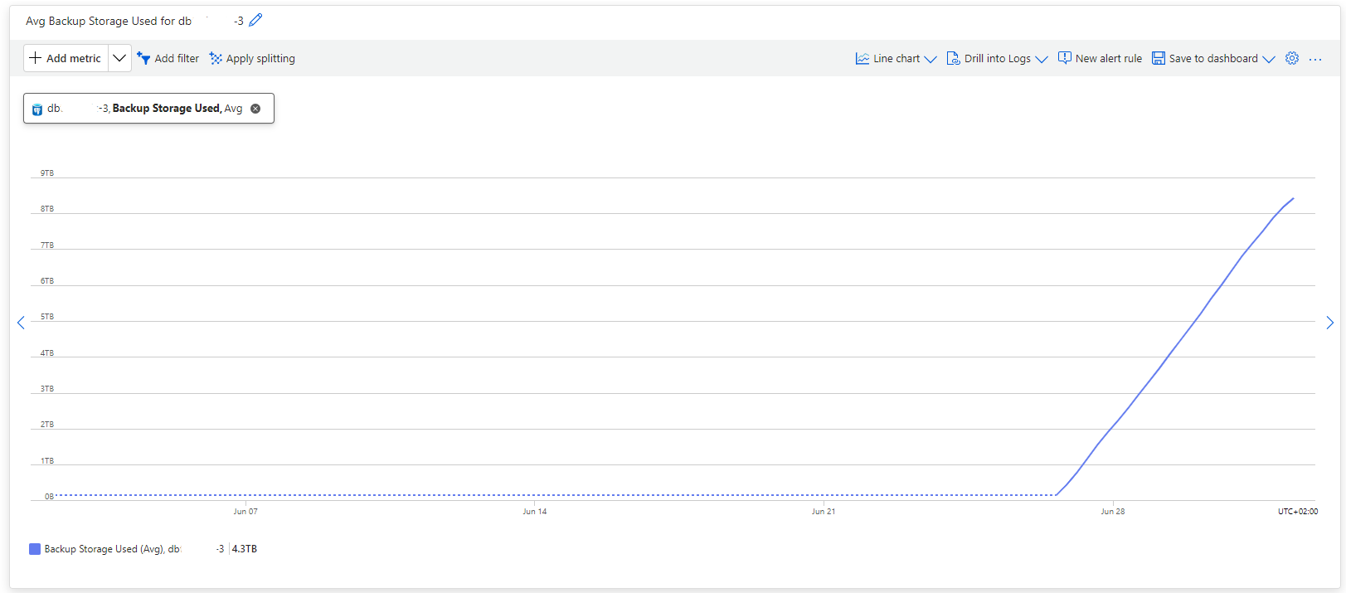This screenshot has width=1346, height=593.
Task: Click the Jun 28 axis label
Action: tap(1113, 512)
